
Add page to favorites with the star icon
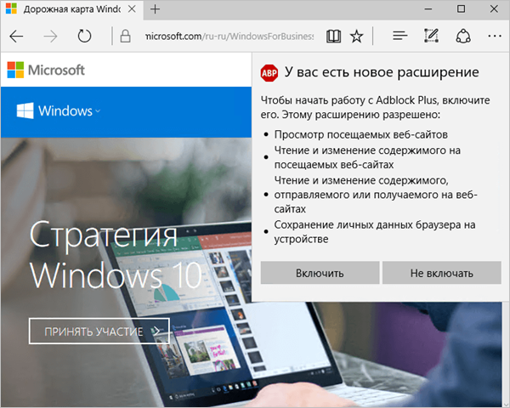356,36
